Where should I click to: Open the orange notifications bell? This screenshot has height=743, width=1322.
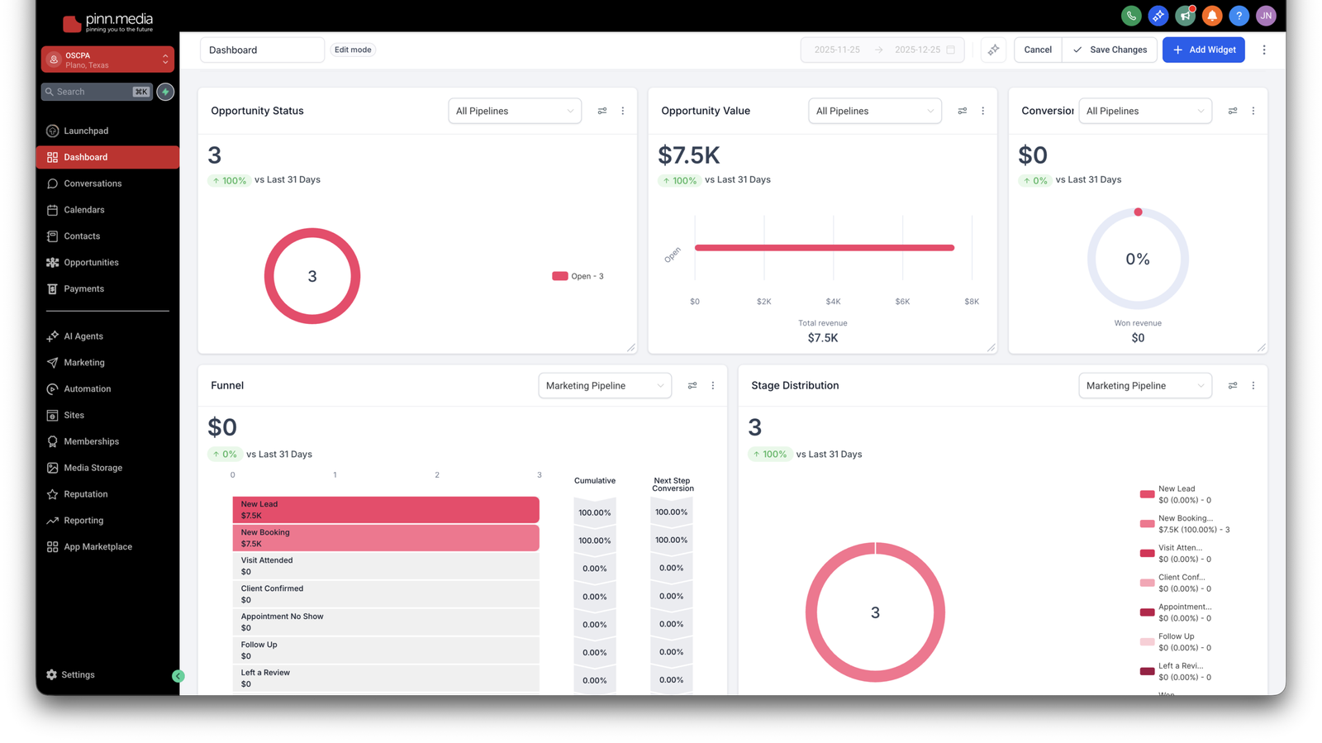(1212, 16)
